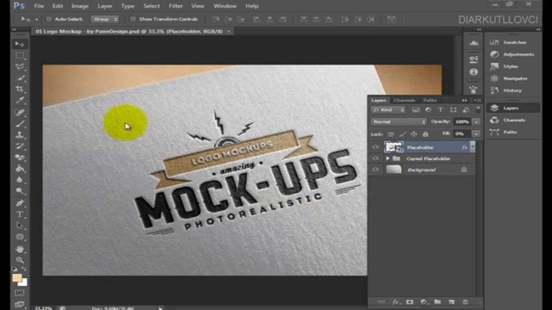Screen dimensions: 552x310
Task: Click the foreground color swatch
Action: click(17, 278)
